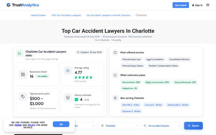This screenshot has width=216, height=135.
Task: Click the What customers praise thumbs-up icon
Action: 115,75
